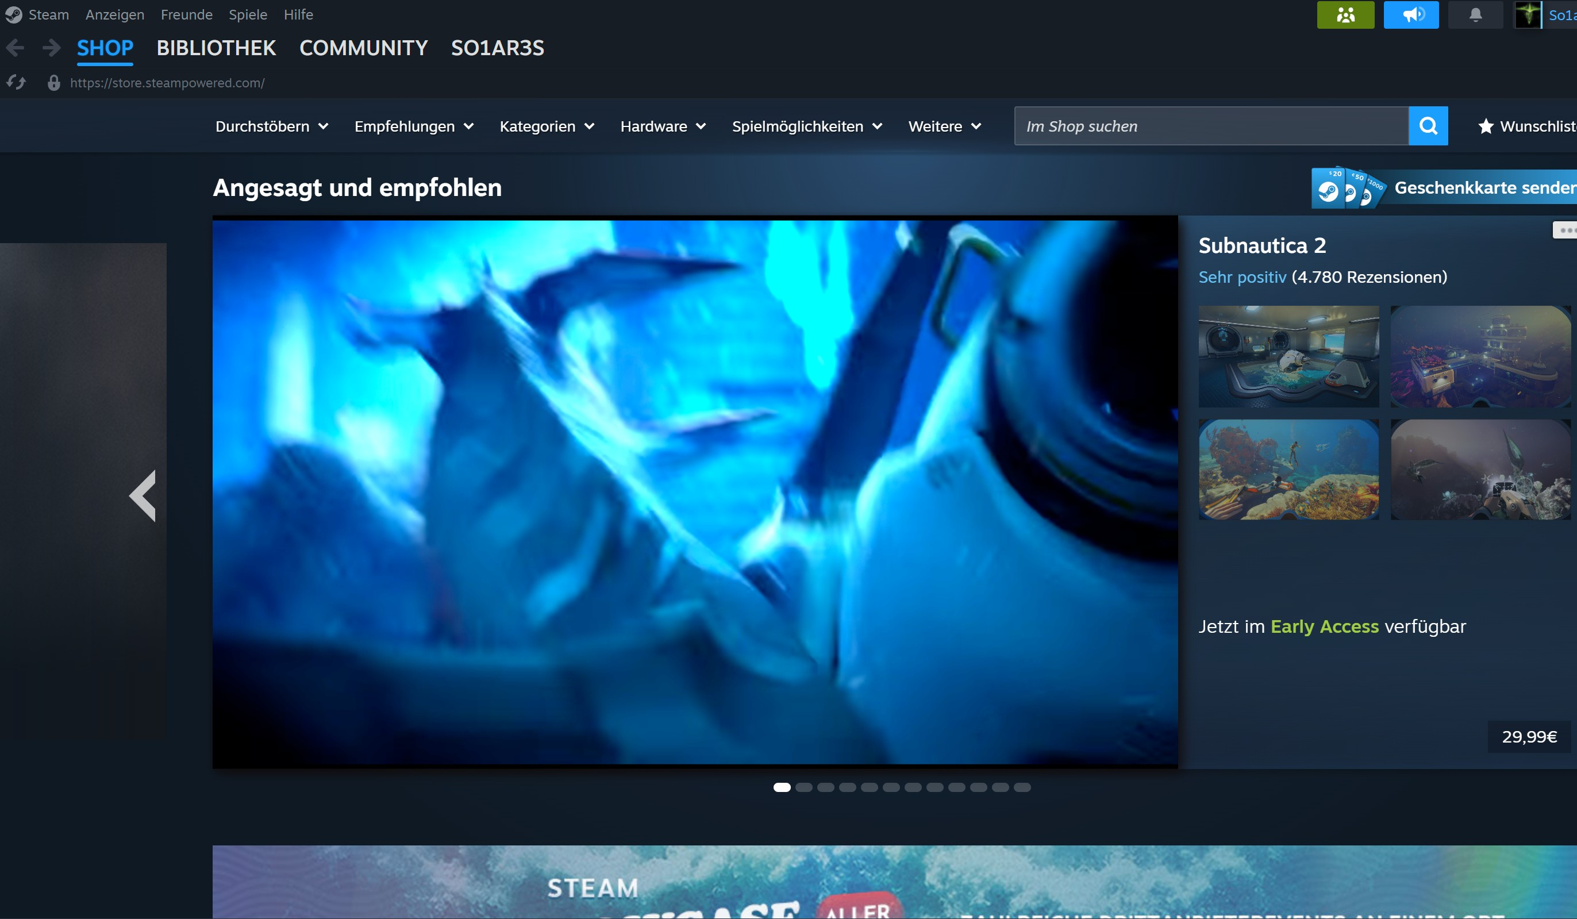Click the 29,99€ price tag
The height and width of the screenshot is (919, 1577).
pyautogui.click(x=1529, y=737)
